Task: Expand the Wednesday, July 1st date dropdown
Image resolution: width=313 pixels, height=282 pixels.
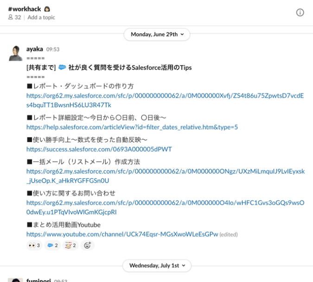Action: point(157,266)
